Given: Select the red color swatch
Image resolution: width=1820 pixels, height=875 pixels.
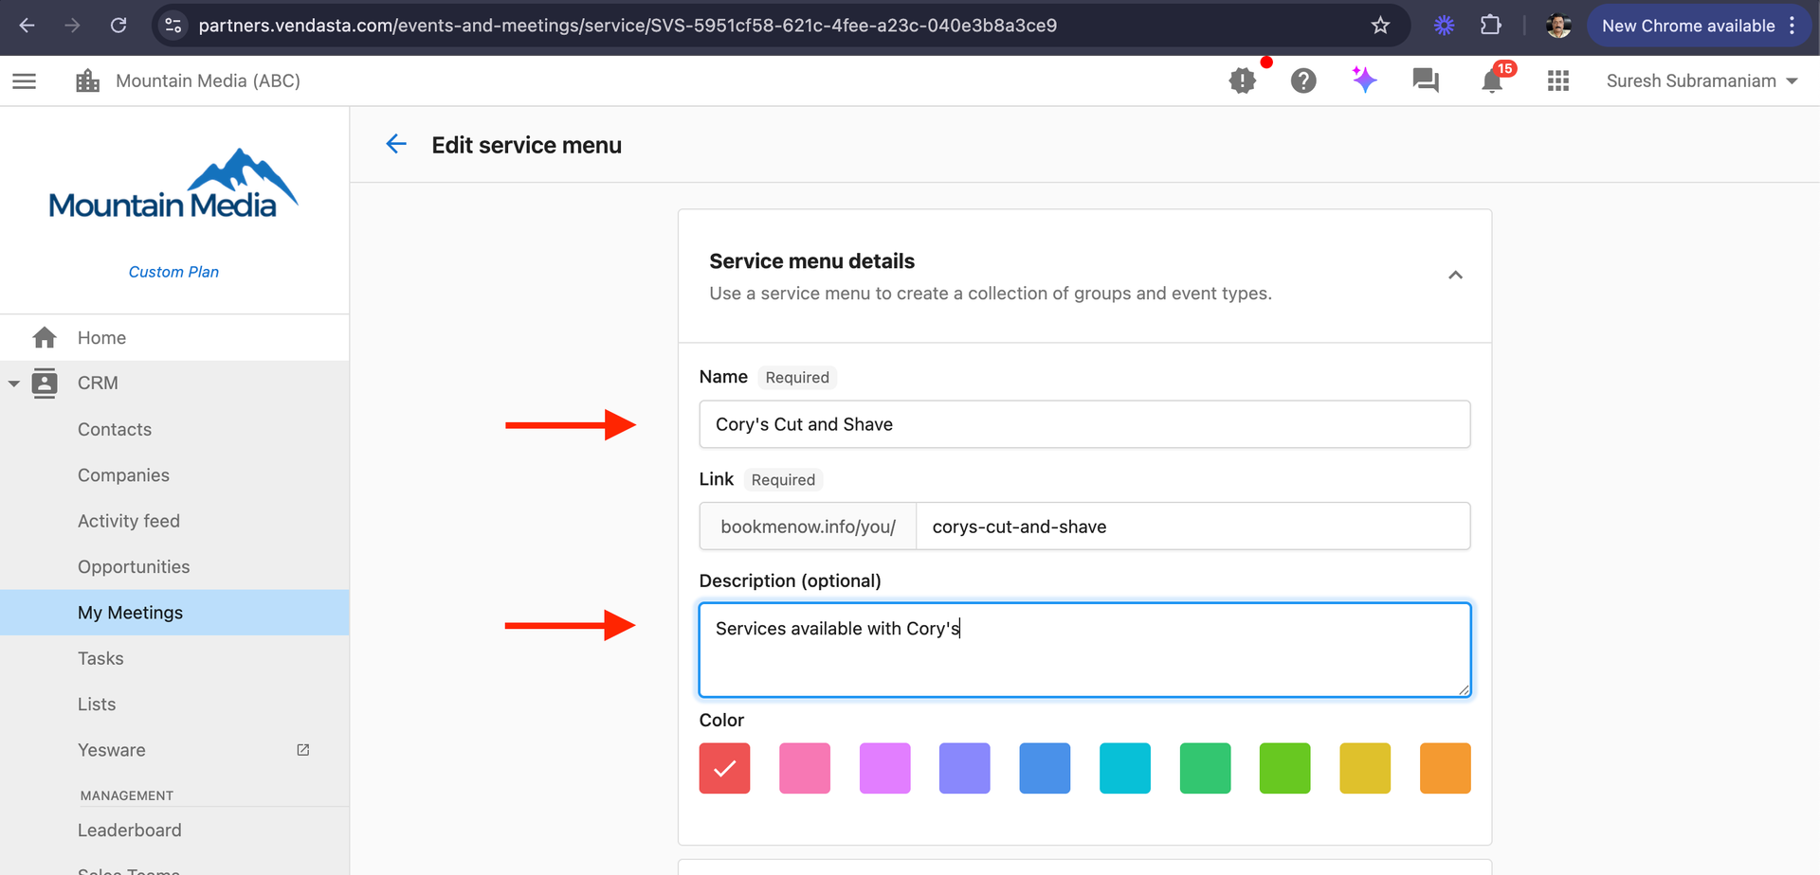Looking at the screenshot, I should pyautogui.click(x=724, y=768).
